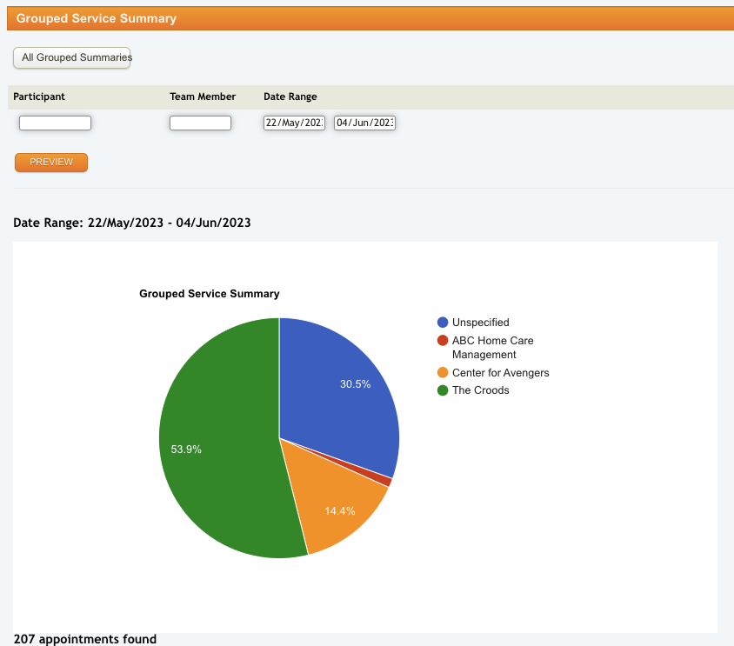Click the 207 appointments found text

[84, 639]
